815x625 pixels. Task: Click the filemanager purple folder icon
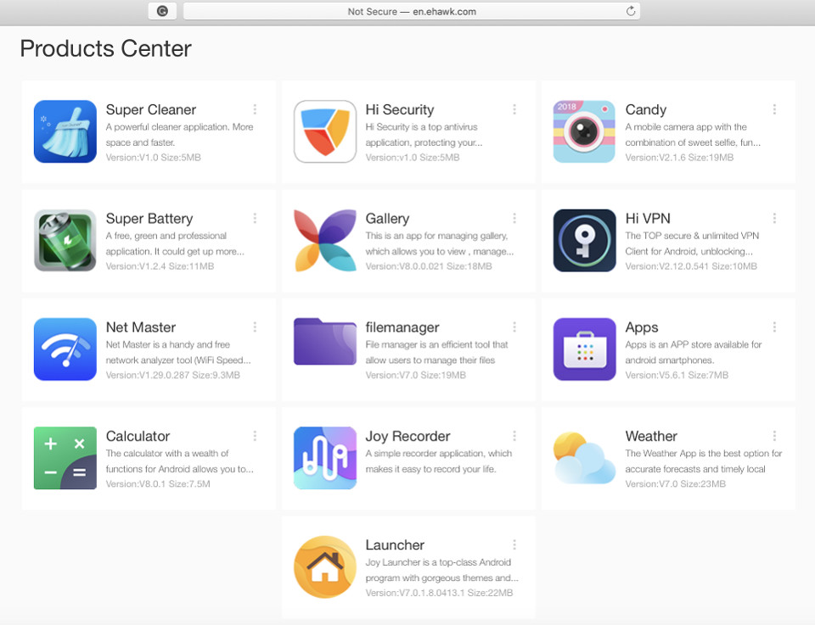pyautogui.click(x=325, y=342)
